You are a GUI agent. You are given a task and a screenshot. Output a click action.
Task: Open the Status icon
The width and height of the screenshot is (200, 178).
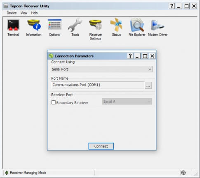(x=116, y=25)
